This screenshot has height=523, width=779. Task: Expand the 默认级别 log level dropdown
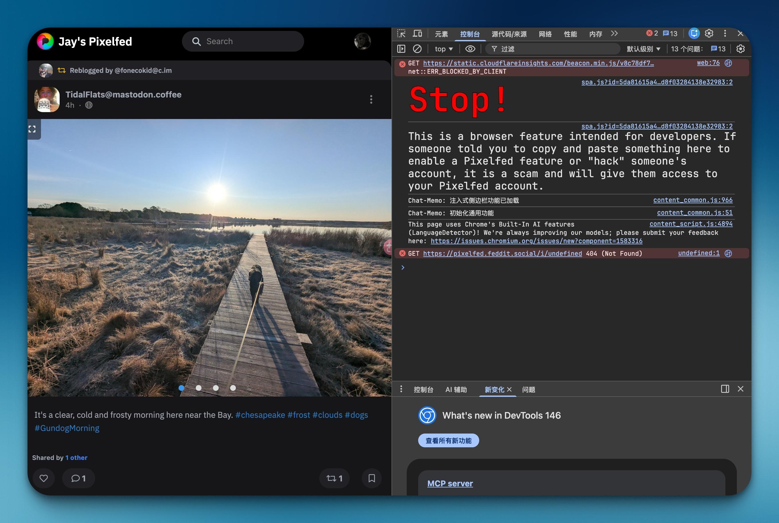643,49
